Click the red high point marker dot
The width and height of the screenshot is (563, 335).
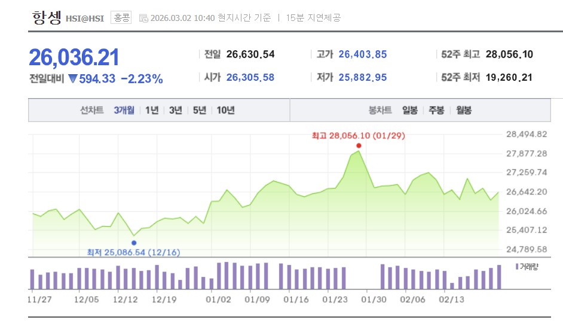pyautogui.click(x=359, y=145)
